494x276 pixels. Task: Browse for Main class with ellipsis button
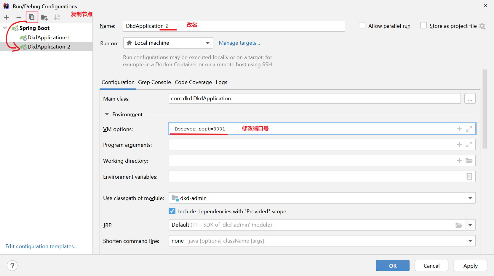point(470,99)
